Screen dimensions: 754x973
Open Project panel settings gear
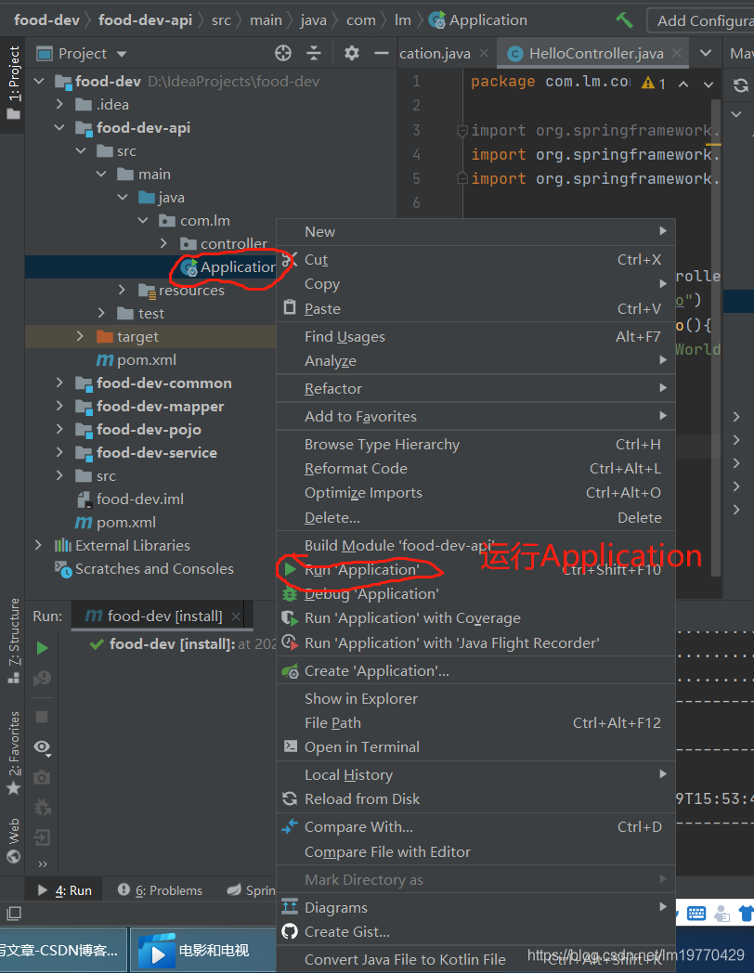(x=352, y=53)
